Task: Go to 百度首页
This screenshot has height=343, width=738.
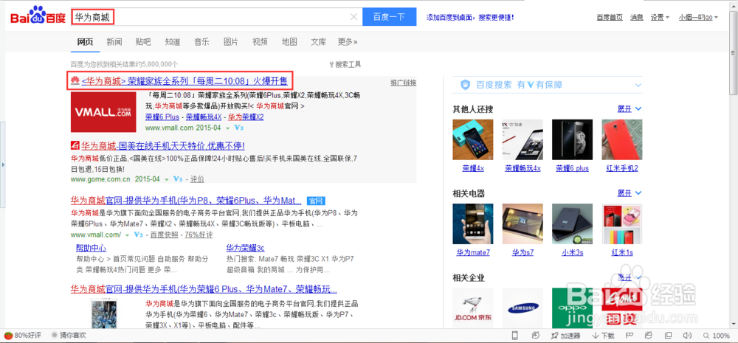Action: pos(610,18)
